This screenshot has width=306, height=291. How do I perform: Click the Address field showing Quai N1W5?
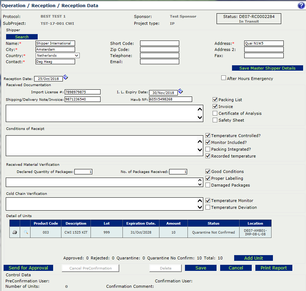(x=264, y=43)
